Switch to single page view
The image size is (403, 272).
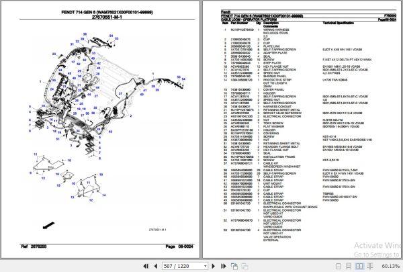339,267
